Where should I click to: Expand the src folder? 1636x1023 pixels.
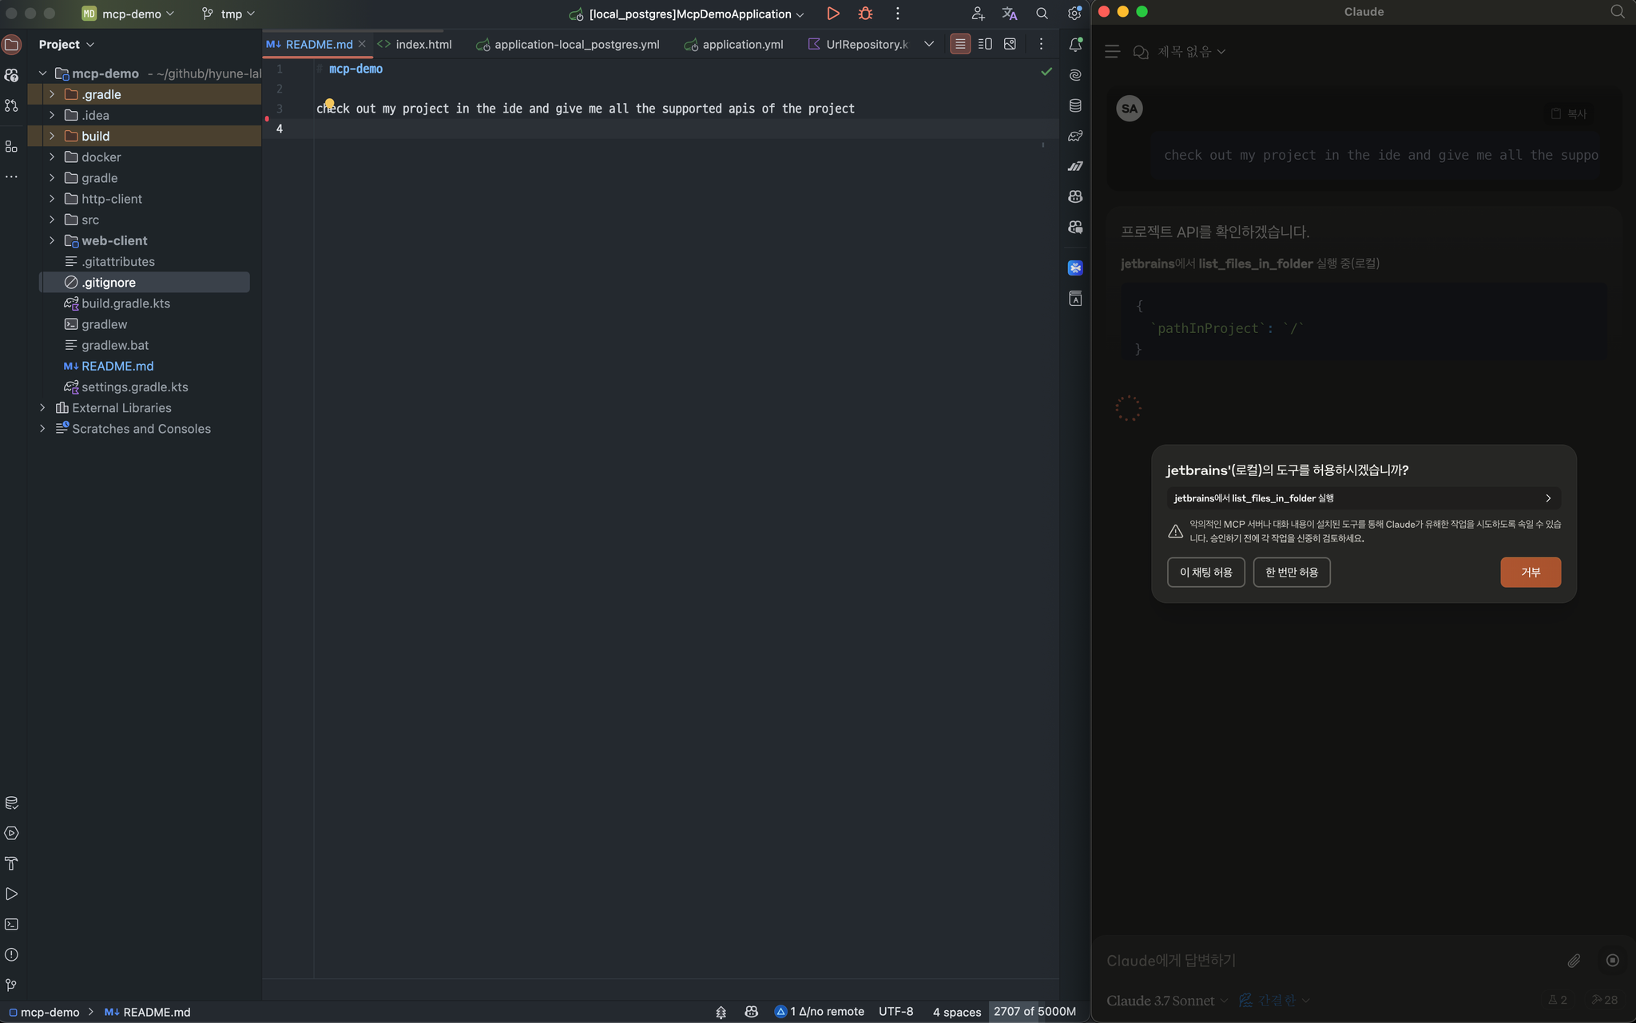[x=52, y=220]
